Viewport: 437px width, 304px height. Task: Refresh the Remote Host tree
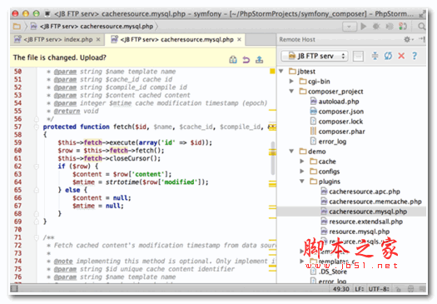(x=388, y=56)
